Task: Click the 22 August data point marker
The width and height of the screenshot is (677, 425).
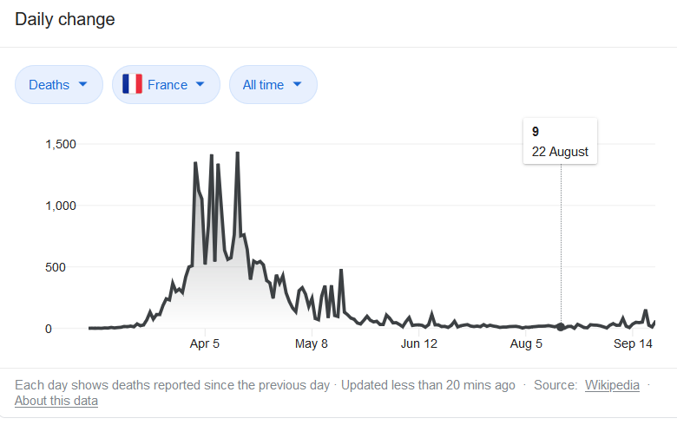Action: click(x=561, y=327)
